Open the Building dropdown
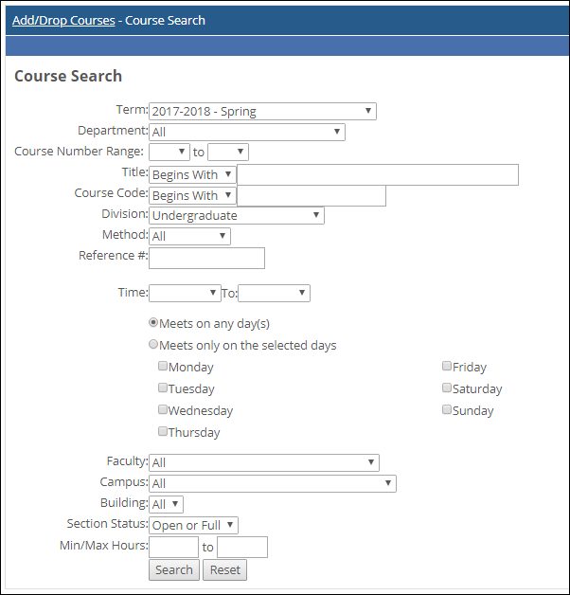570x595 pixels. [x=166, y=504]
